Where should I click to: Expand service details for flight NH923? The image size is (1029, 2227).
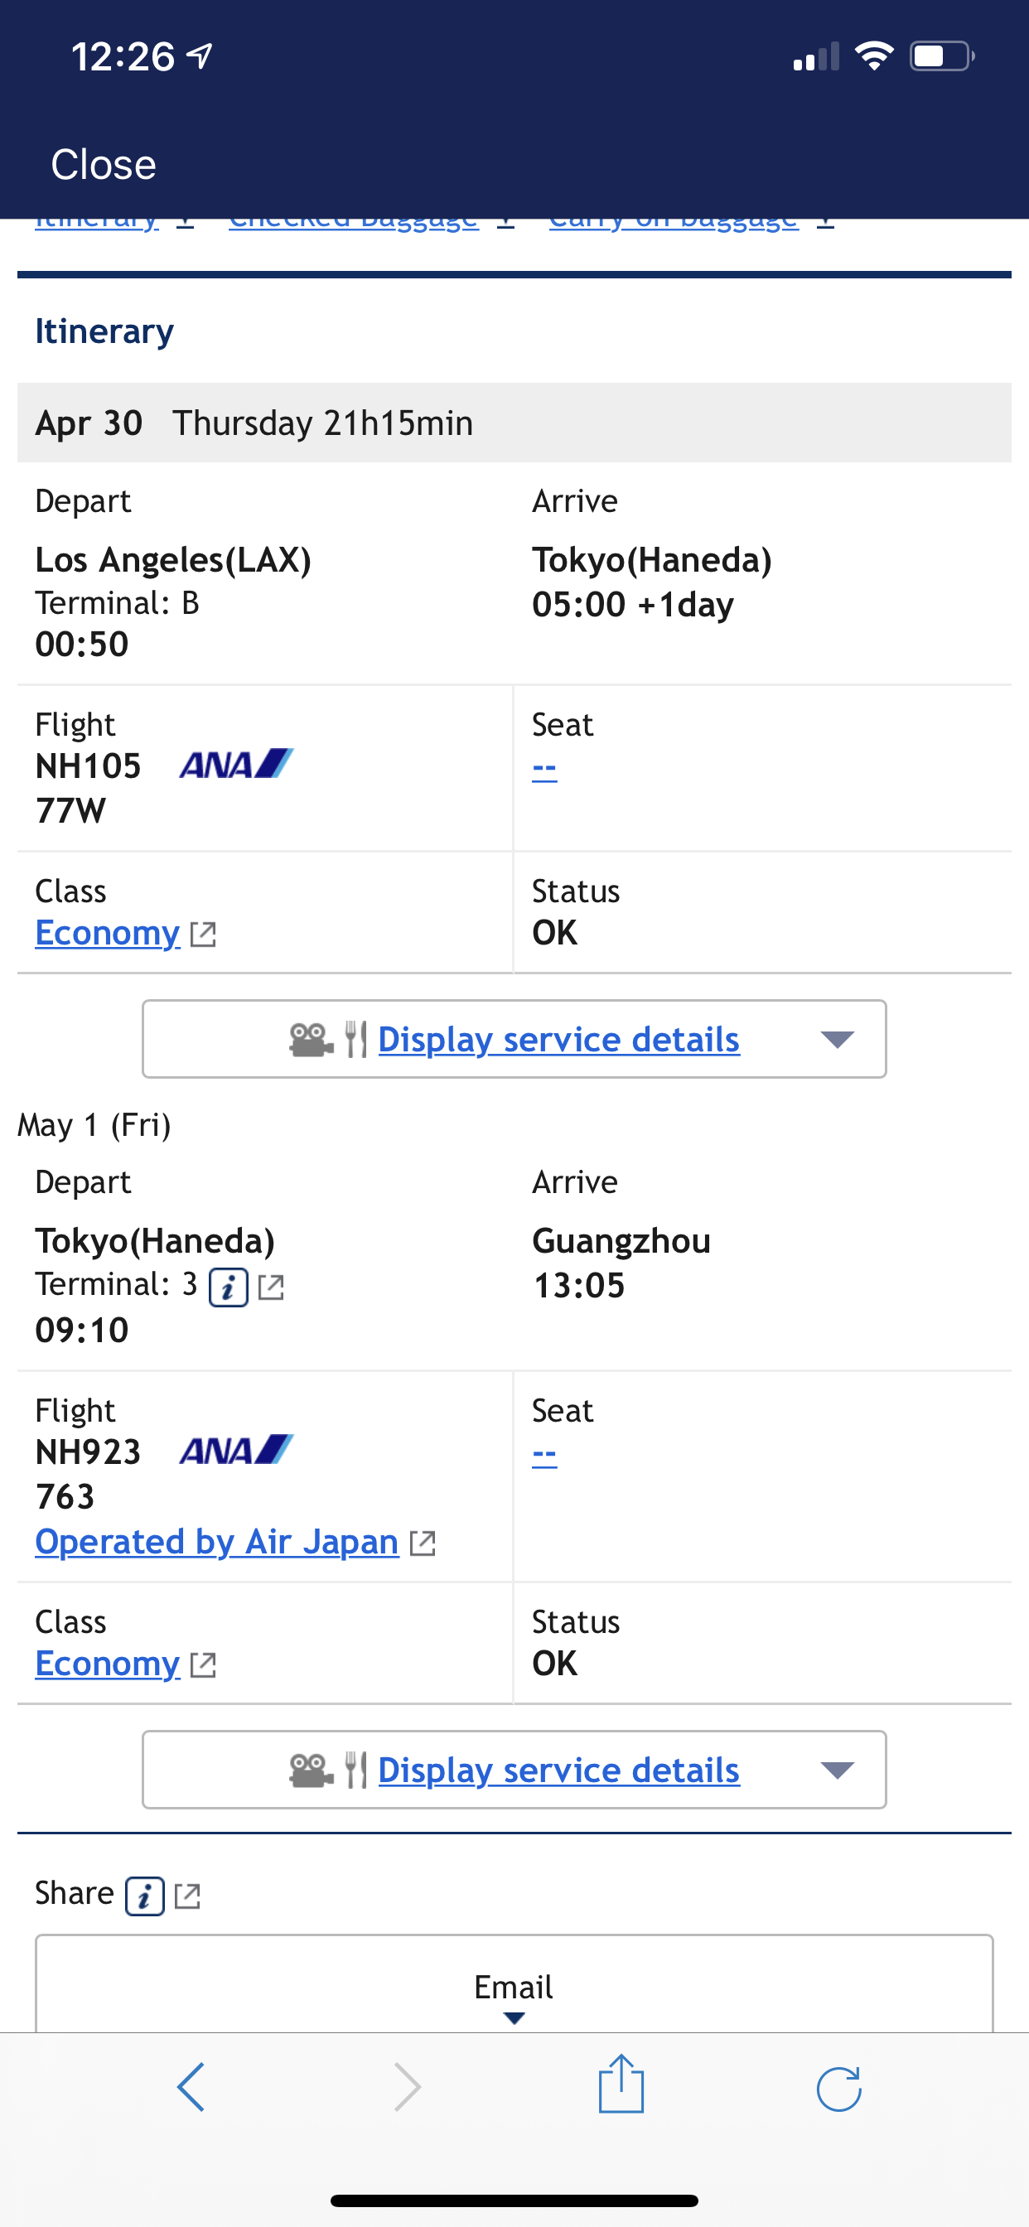(x=514, y=1770)
